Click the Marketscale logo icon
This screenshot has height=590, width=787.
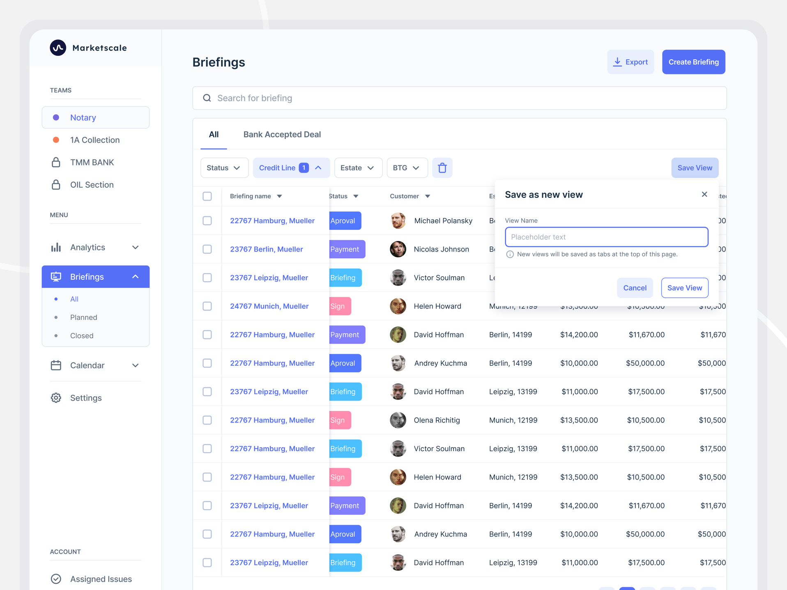coord(58,48)
